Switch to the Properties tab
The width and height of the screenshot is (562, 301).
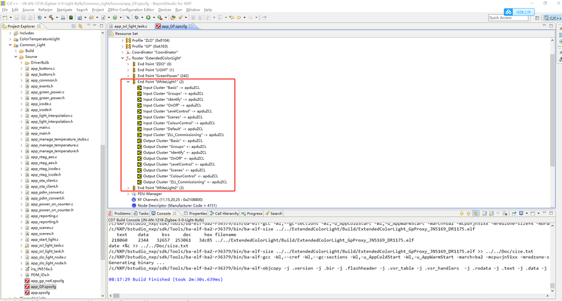195,213
